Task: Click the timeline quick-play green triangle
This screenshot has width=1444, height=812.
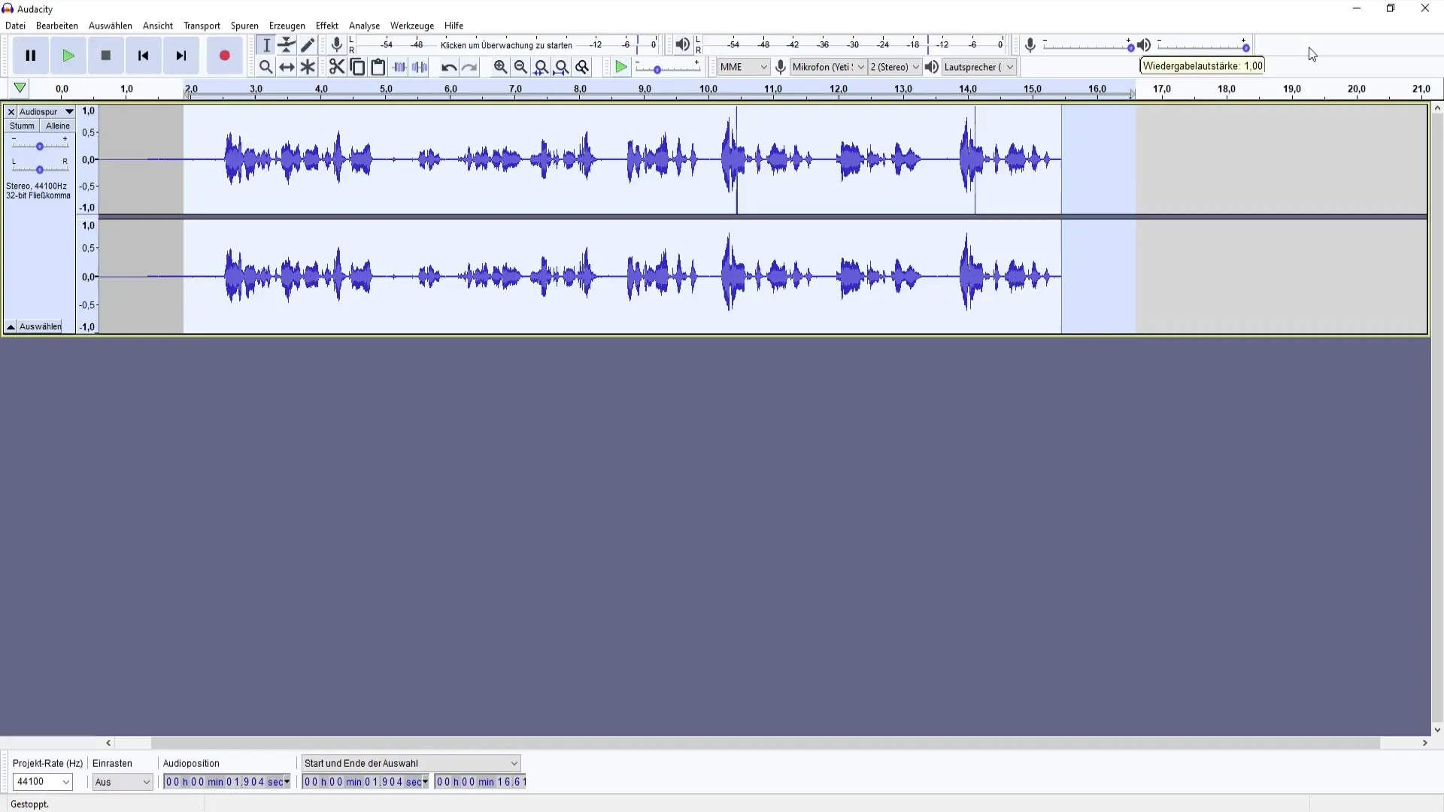Action: pos(20,89)
